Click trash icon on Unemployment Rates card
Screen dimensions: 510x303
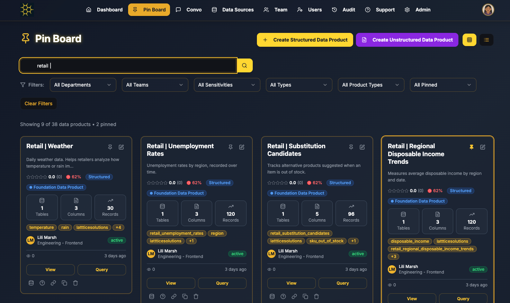coord(196,296)
